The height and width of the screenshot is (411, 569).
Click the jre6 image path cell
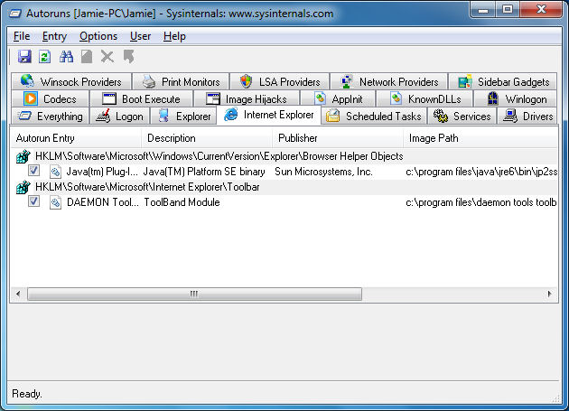[x=481, y=172]
